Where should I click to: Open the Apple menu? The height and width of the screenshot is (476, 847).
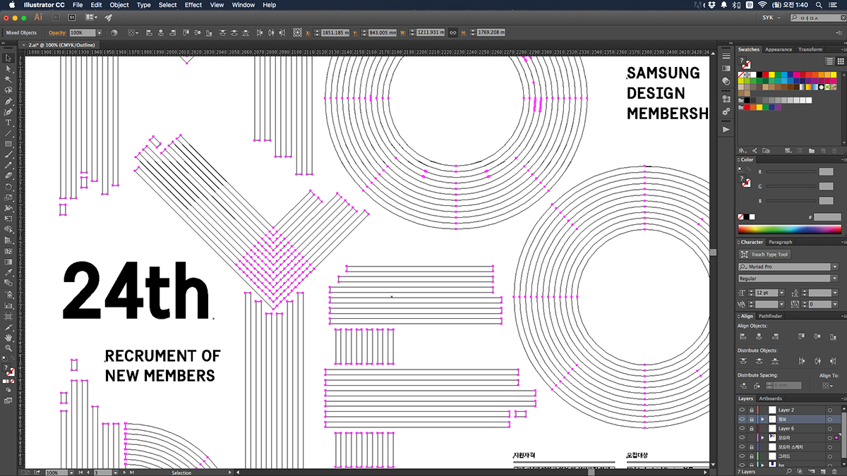coord(11,5)
